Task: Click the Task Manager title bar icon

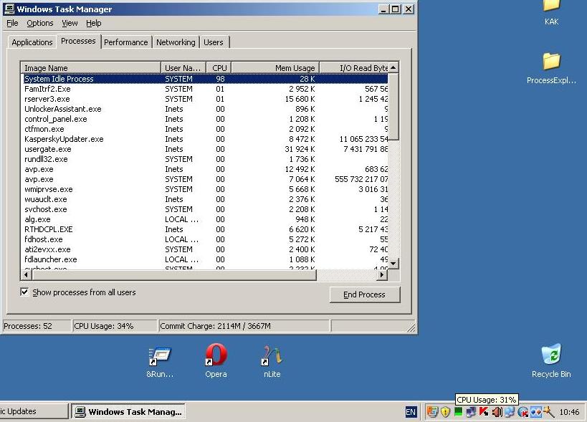Action: [x=9, y=9]
